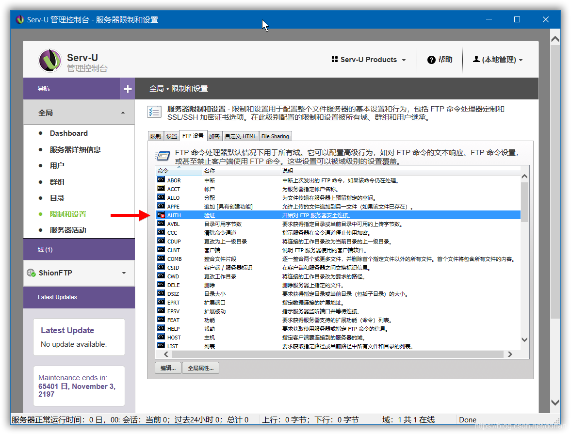
Task: Click the CLNT command icon
Action: click(161, 250)
